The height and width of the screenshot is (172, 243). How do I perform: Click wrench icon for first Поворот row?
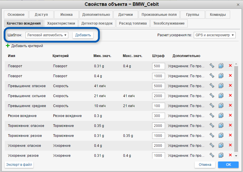(x=212, y=66)
